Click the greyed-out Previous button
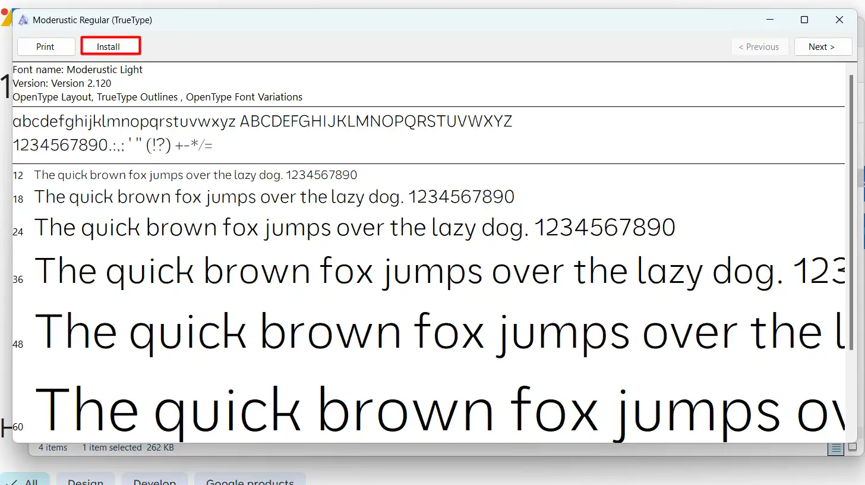Screen dimensions: 865x485 pyautogui.click(x=759, y=46)
